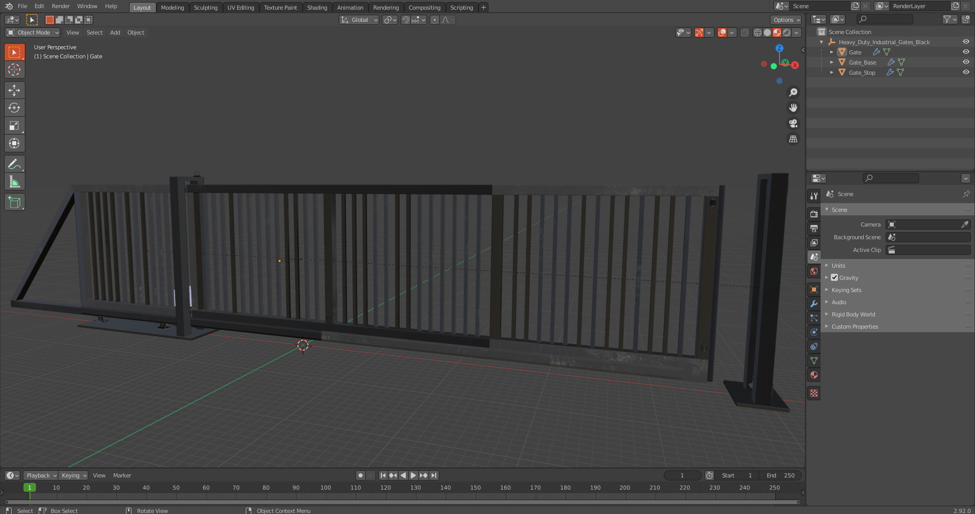Activate the Move tool

14,90
